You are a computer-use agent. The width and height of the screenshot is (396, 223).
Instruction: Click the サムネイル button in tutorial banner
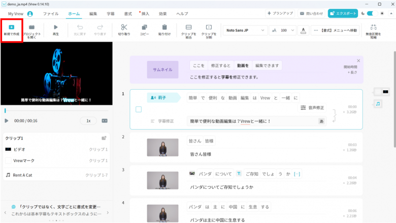(x=162, y=69)
